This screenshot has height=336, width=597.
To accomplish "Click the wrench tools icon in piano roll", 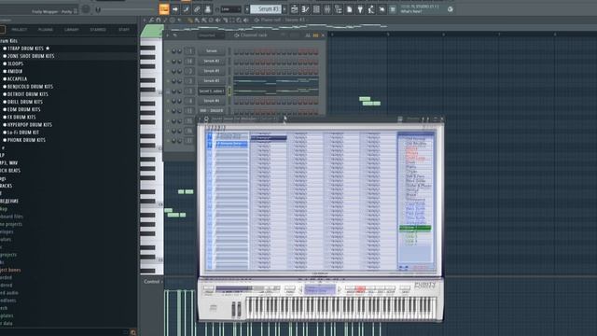I will pyautogui.click(x=151, y=20).
